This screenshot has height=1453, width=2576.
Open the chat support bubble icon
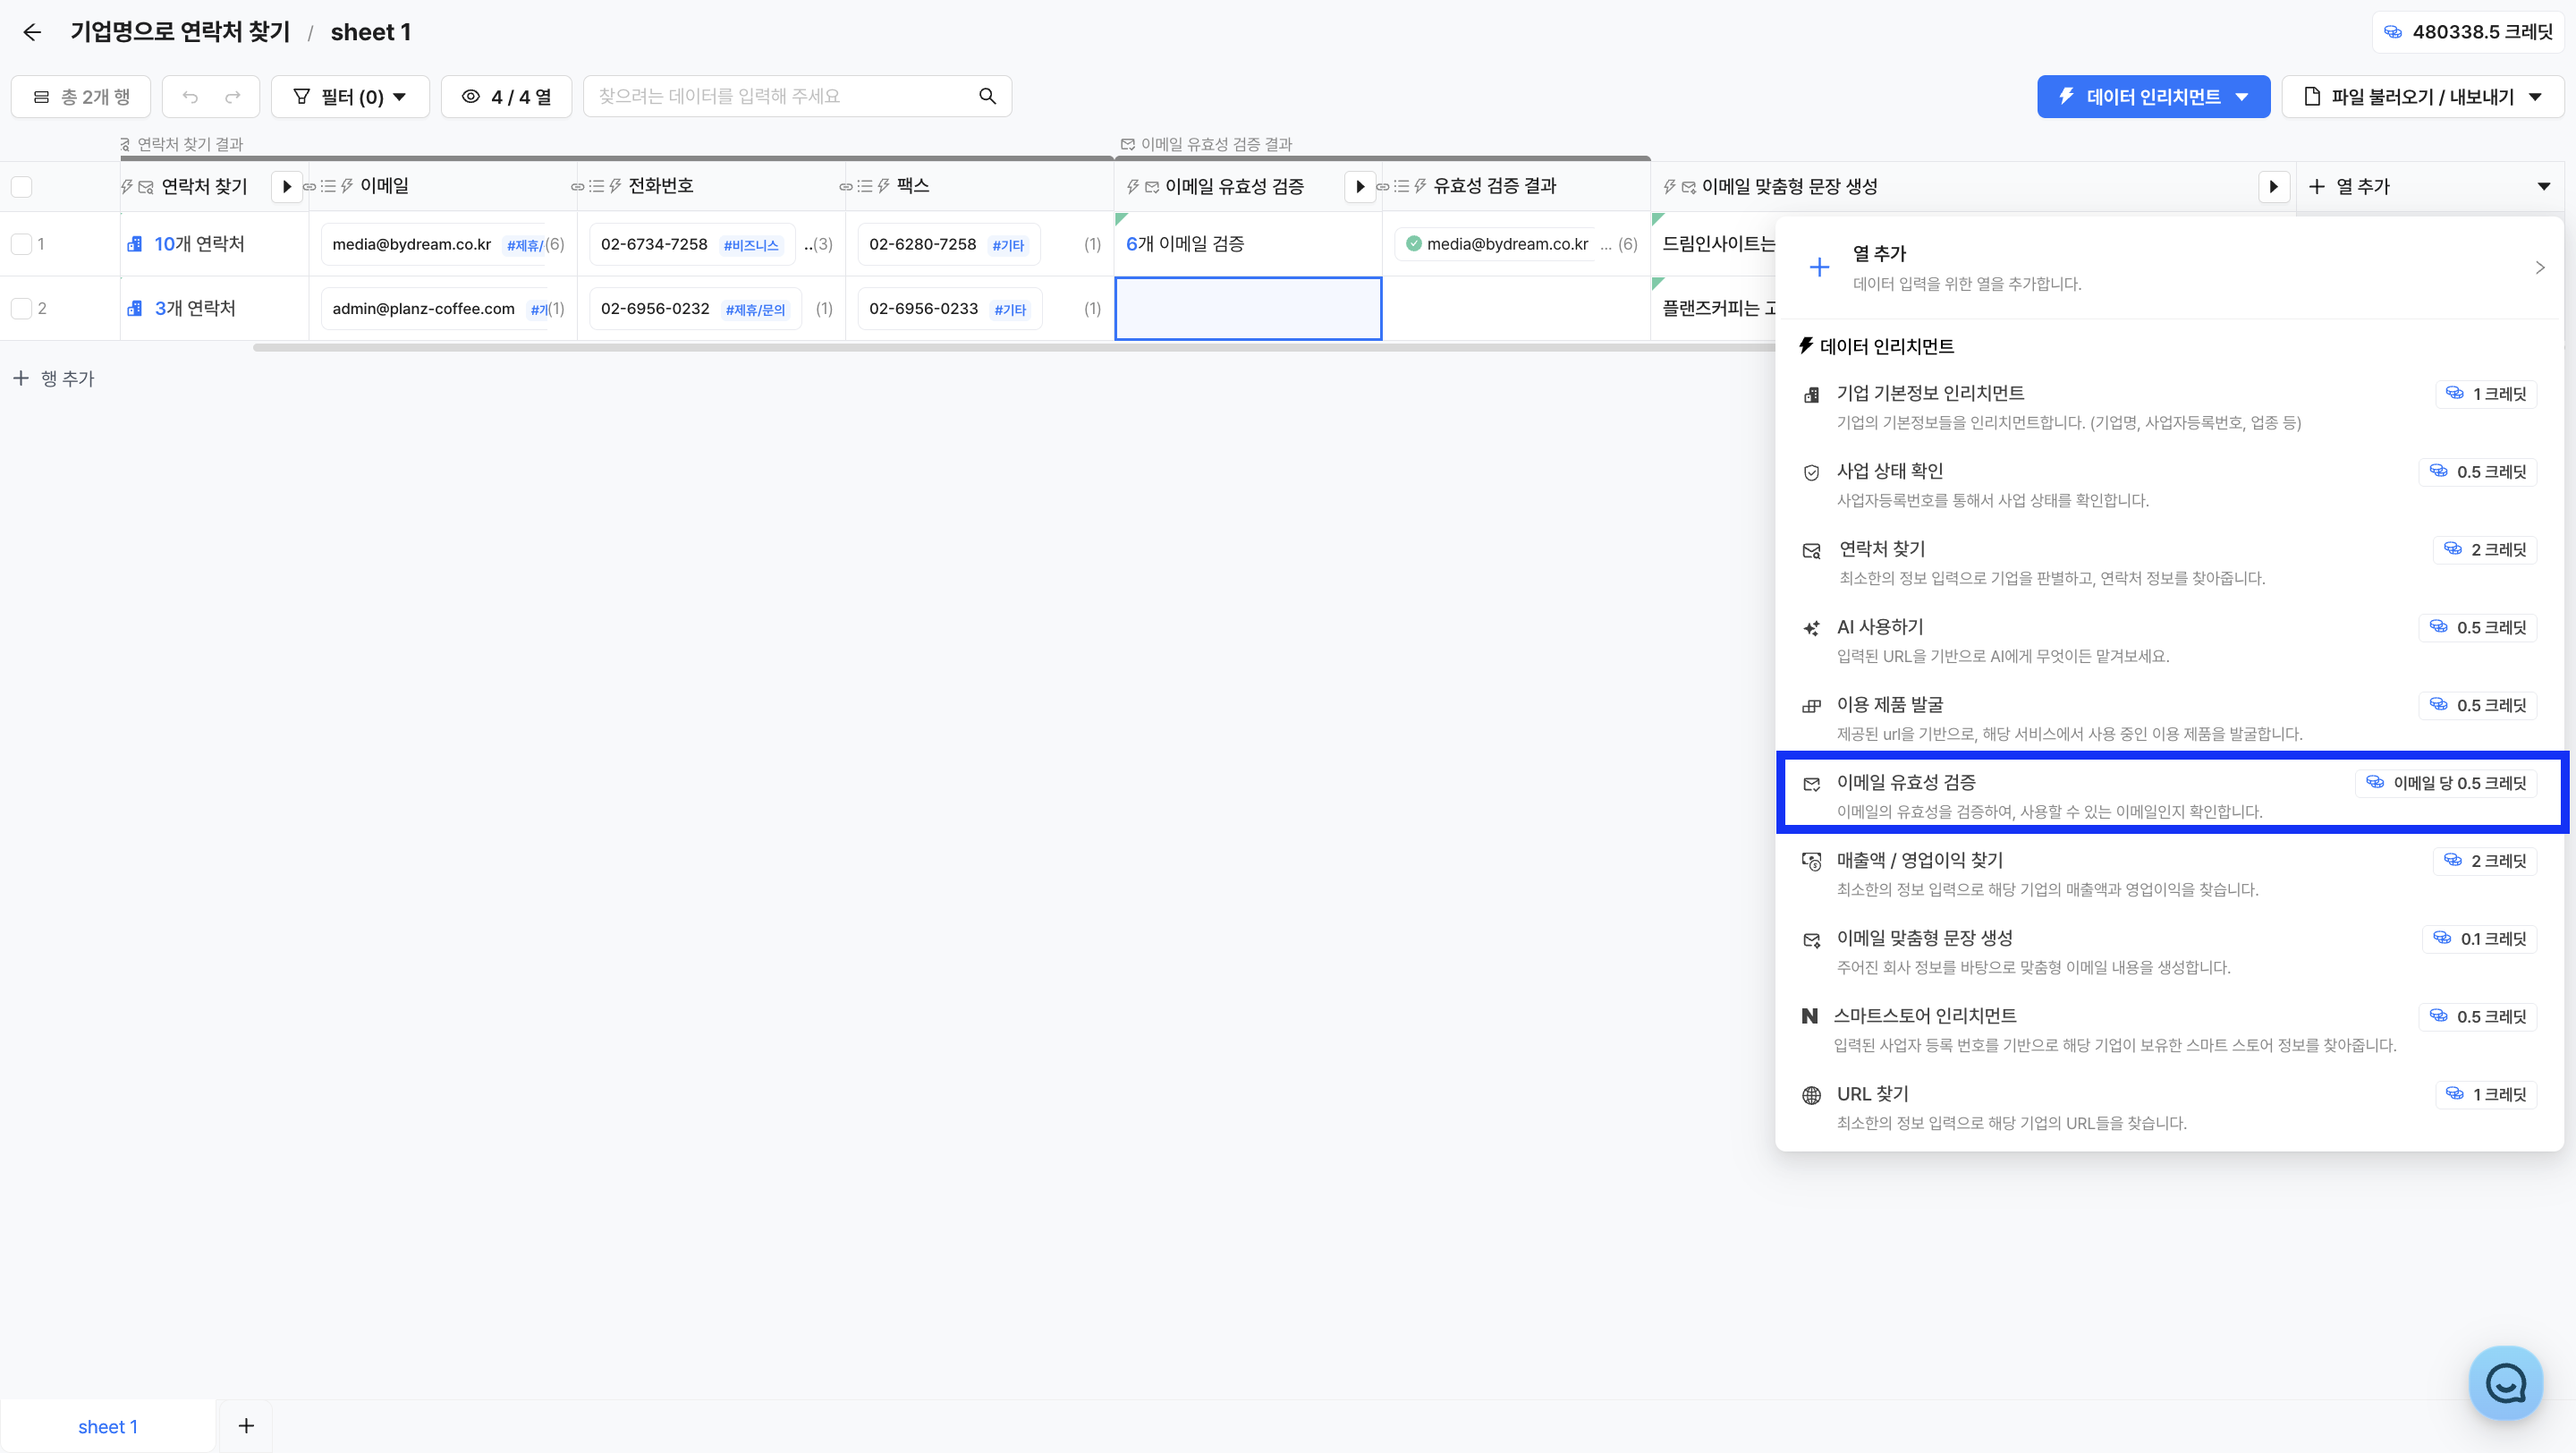point(2505,1383)
